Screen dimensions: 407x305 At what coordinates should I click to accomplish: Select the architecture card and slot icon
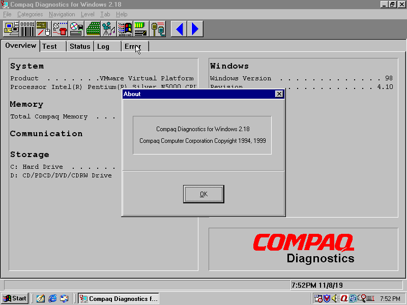pos(141,29)
